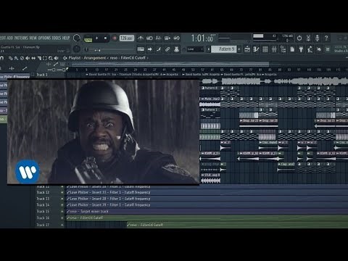
Task: Click the pattern selector arrow left of Pattern 9
Action: point(208,49)
